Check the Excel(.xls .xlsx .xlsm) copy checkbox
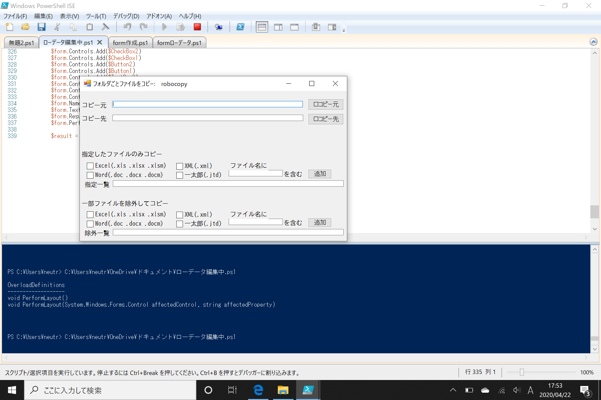The image size is (601, 400). 89,166
